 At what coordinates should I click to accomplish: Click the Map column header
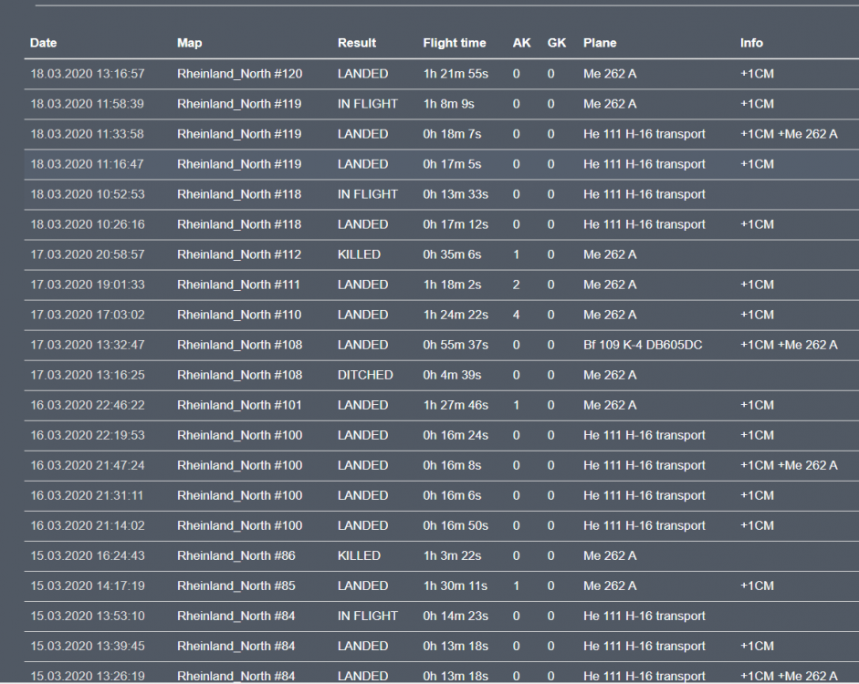coord(190,43)
